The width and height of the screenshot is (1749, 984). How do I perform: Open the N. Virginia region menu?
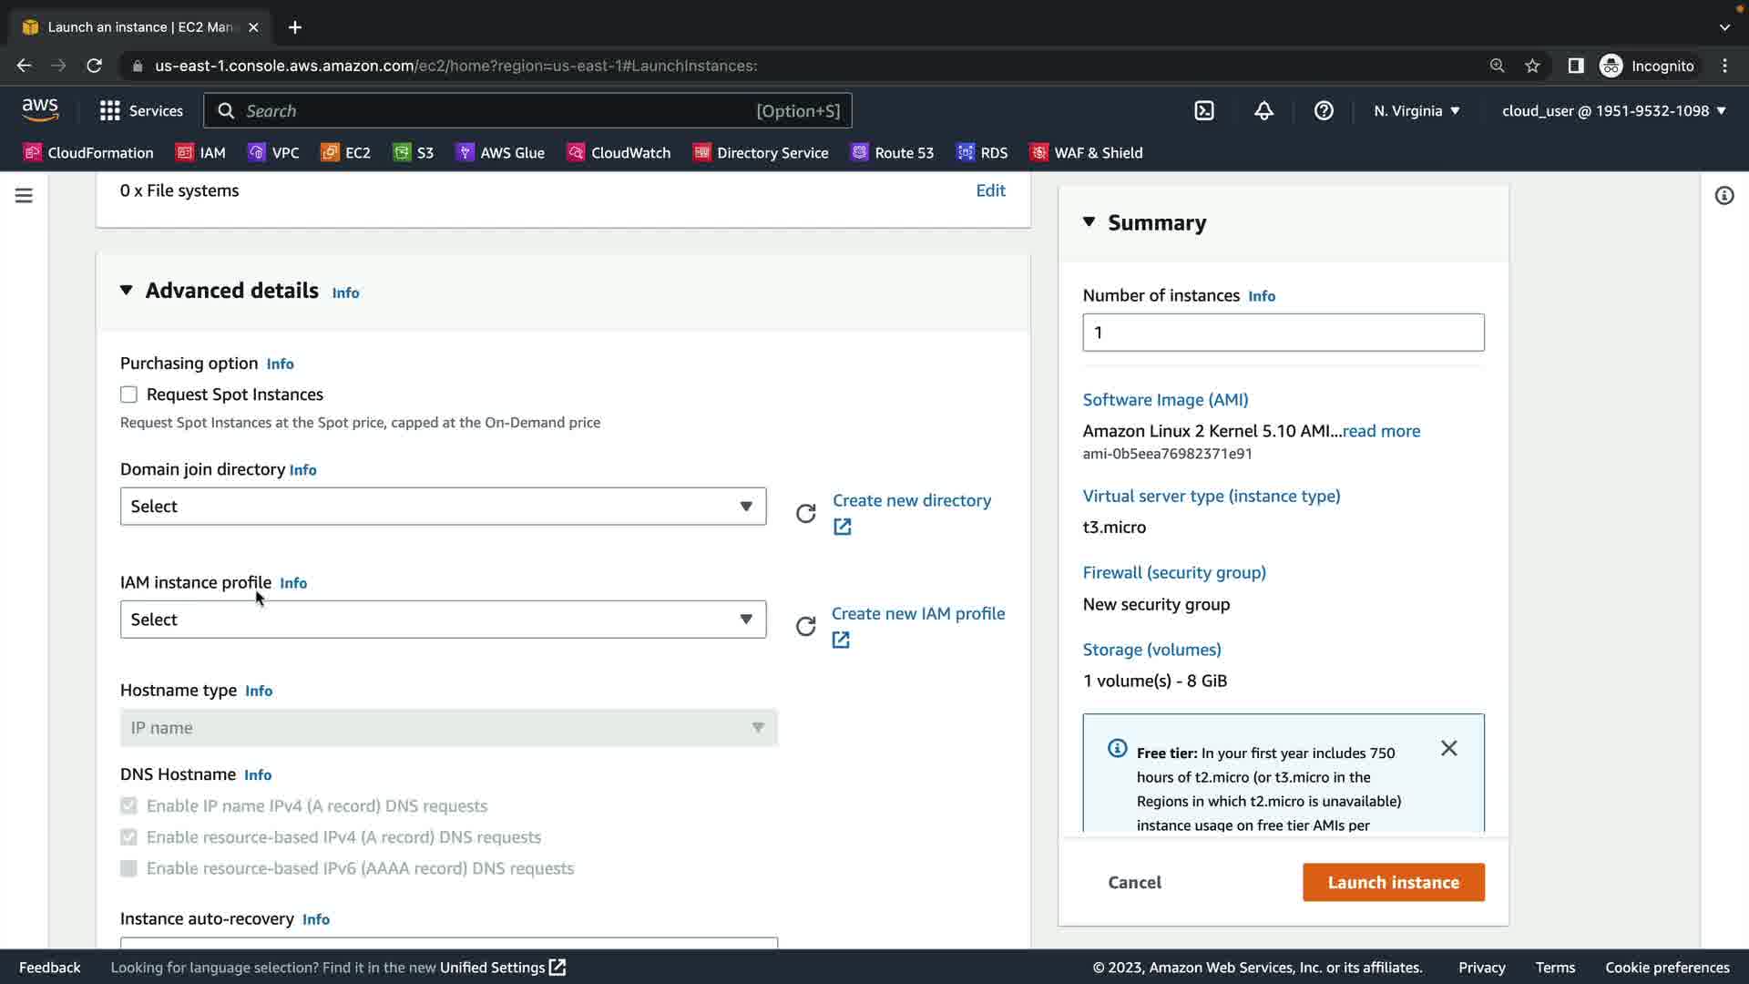pos(1417,111)
